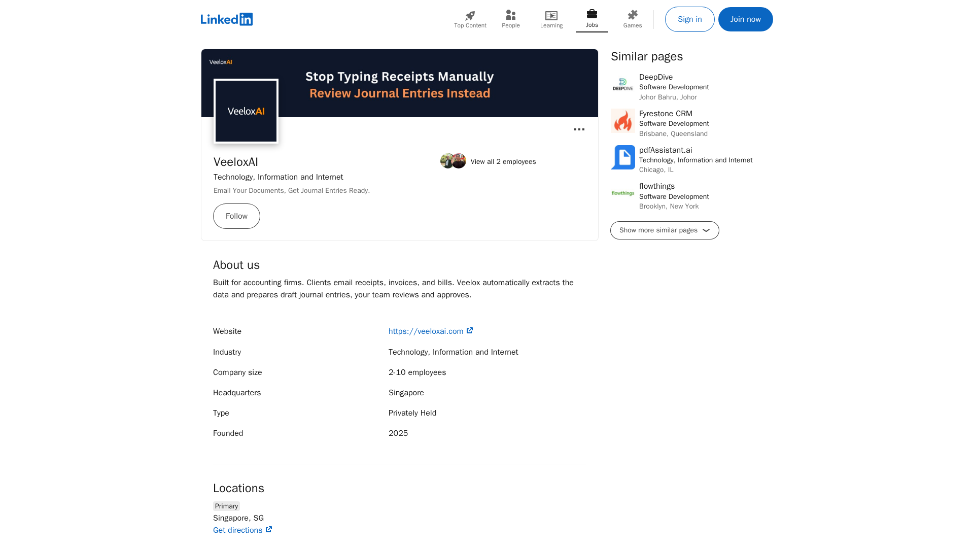974x548 pixels.
Task: Click the LinkedIn logo
Action: [x=226, y=19]
